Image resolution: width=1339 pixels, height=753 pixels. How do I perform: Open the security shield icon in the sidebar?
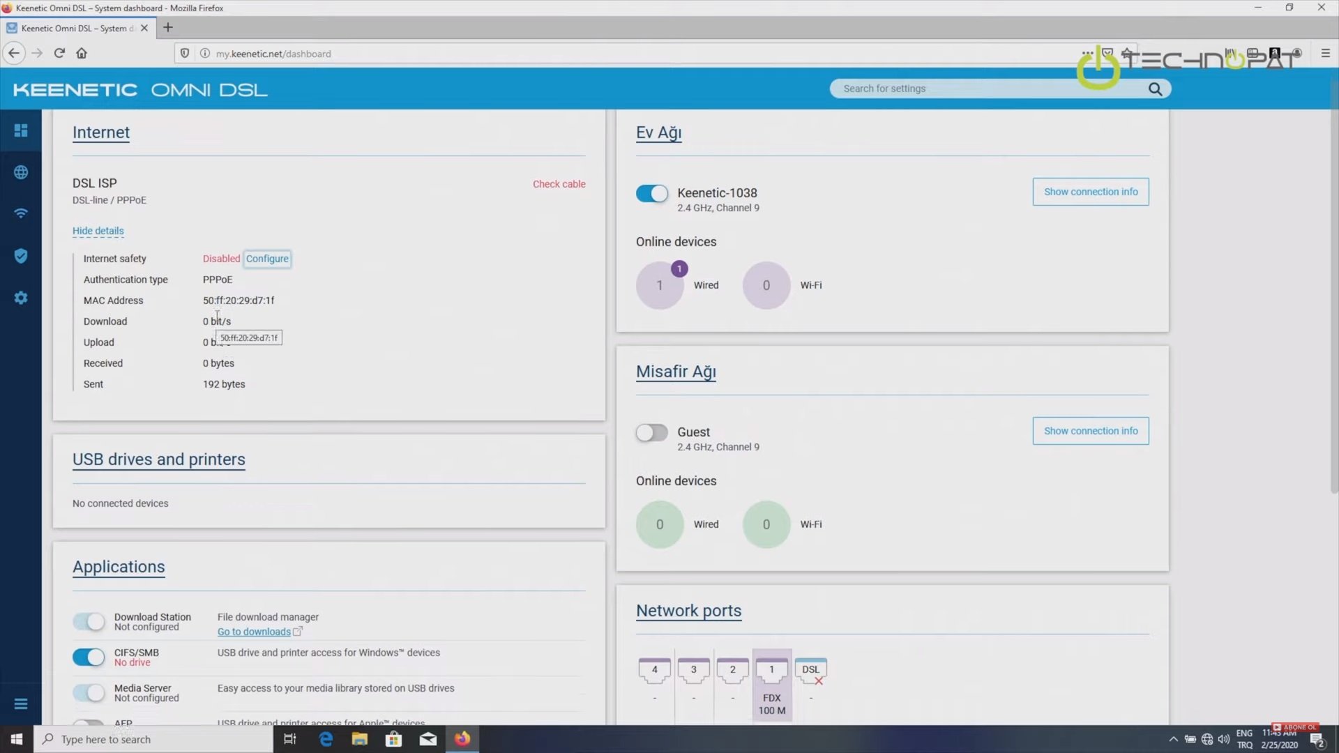(21, 256)
